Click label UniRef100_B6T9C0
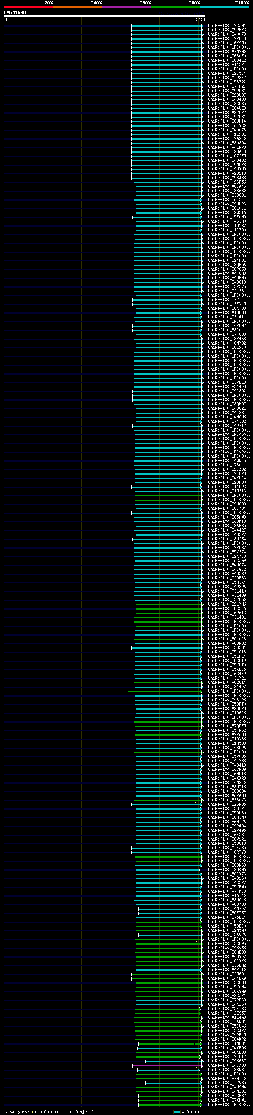This screenshot has height=1115, width=253. pyautogui.click(x=227, y=125)
